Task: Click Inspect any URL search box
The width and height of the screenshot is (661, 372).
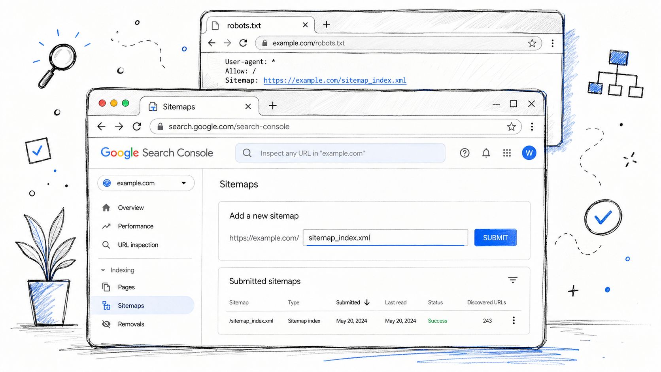Action: (340, 153)
